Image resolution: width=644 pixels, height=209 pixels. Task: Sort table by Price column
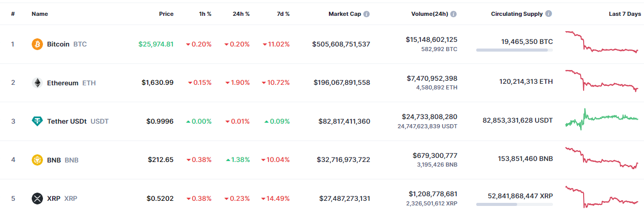(166, 14)
